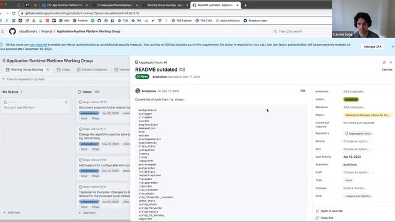395x222 pixels.
Task: Open the TDB bookmark
Action: point(123,20)
